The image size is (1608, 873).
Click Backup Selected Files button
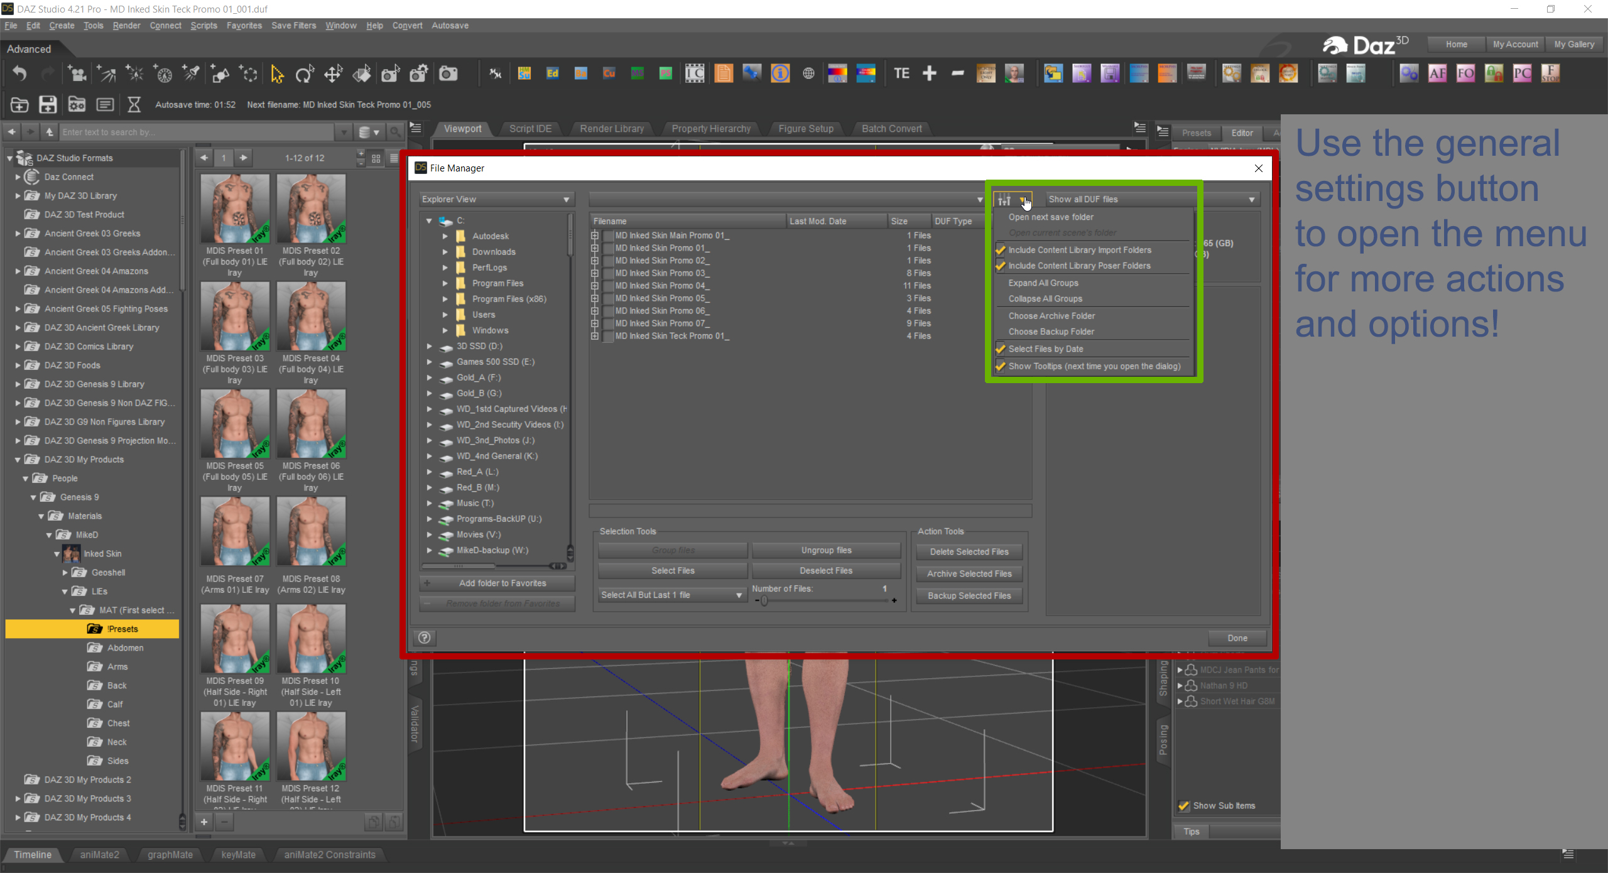coord(969,595)
